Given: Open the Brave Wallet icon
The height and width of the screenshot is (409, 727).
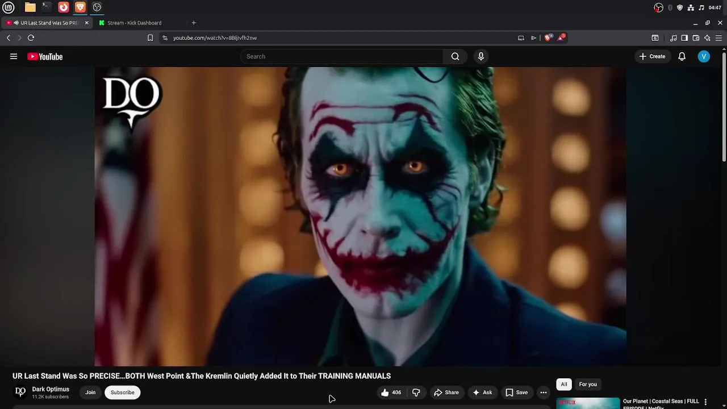Looking at the screenshot, I should tap(696, 37).
